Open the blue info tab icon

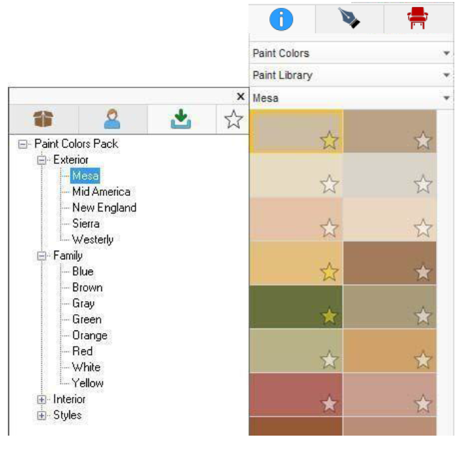[x=281, y=19]
